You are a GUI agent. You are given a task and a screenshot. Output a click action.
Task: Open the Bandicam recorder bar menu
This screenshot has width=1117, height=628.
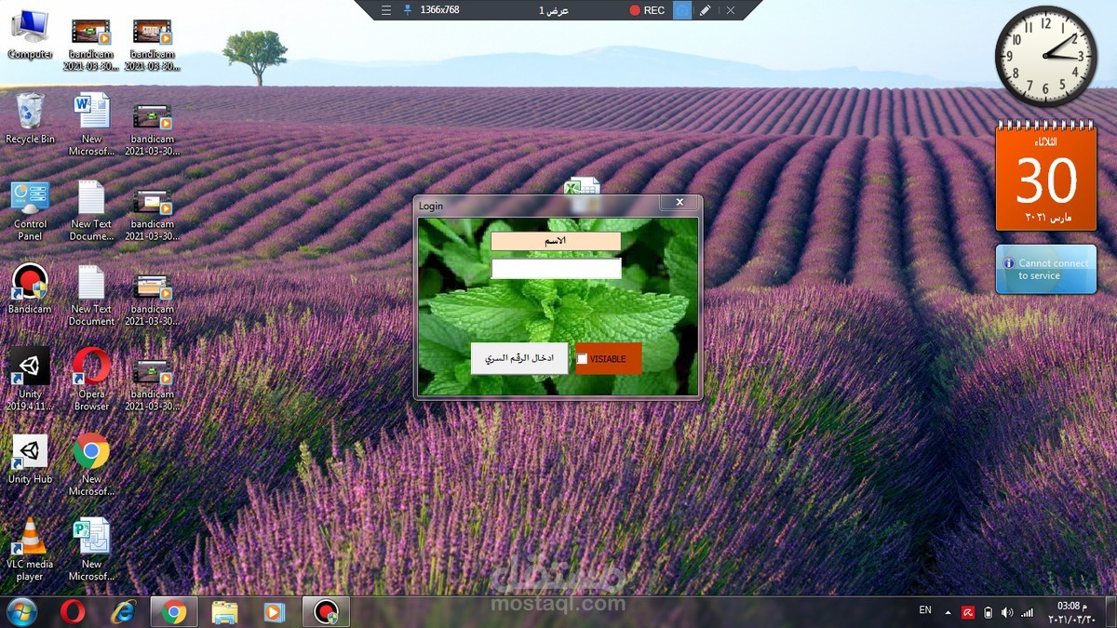386,10
